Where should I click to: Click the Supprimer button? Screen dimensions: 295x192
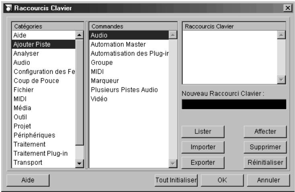[265, 147]
